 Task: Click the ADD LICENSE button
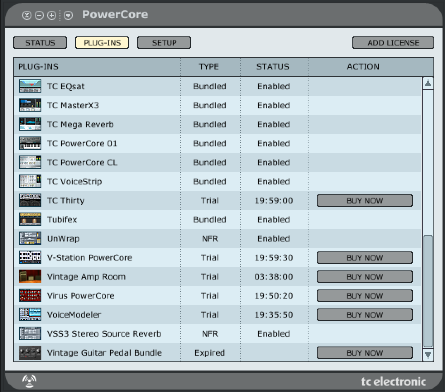(393, 43)
